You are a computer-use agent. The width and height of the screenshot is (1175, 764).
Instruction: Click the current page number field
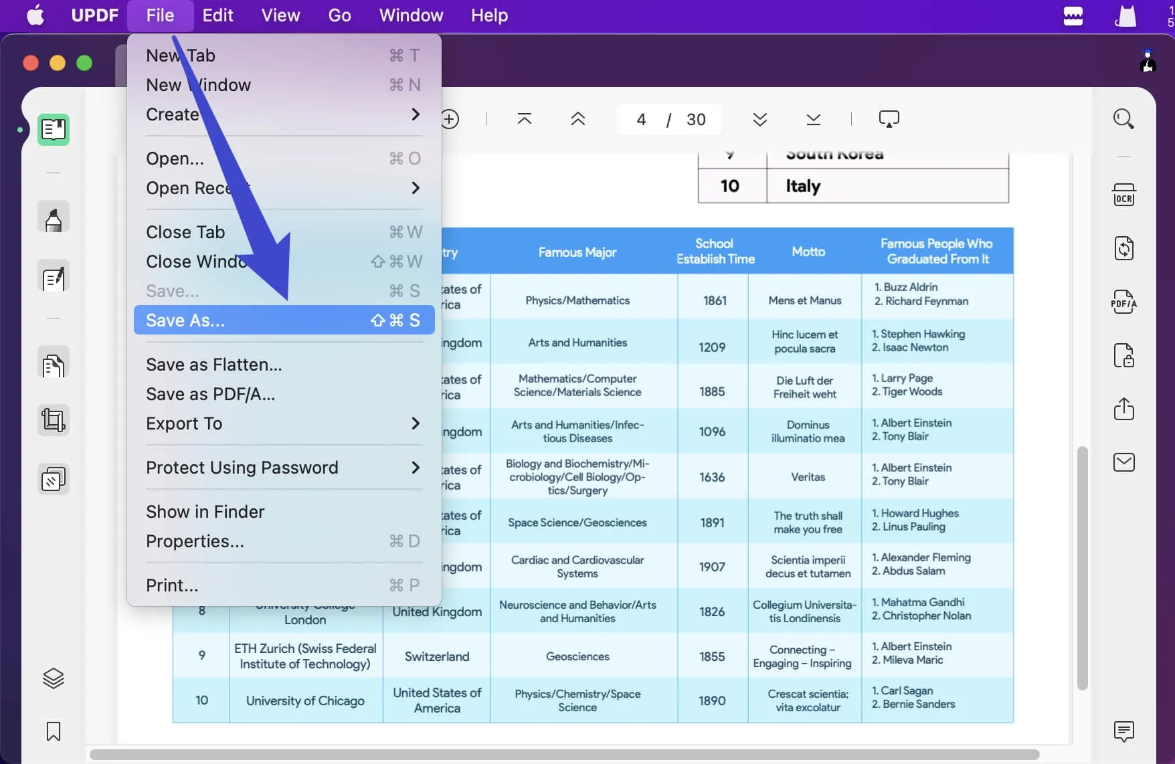pos(641,119)
